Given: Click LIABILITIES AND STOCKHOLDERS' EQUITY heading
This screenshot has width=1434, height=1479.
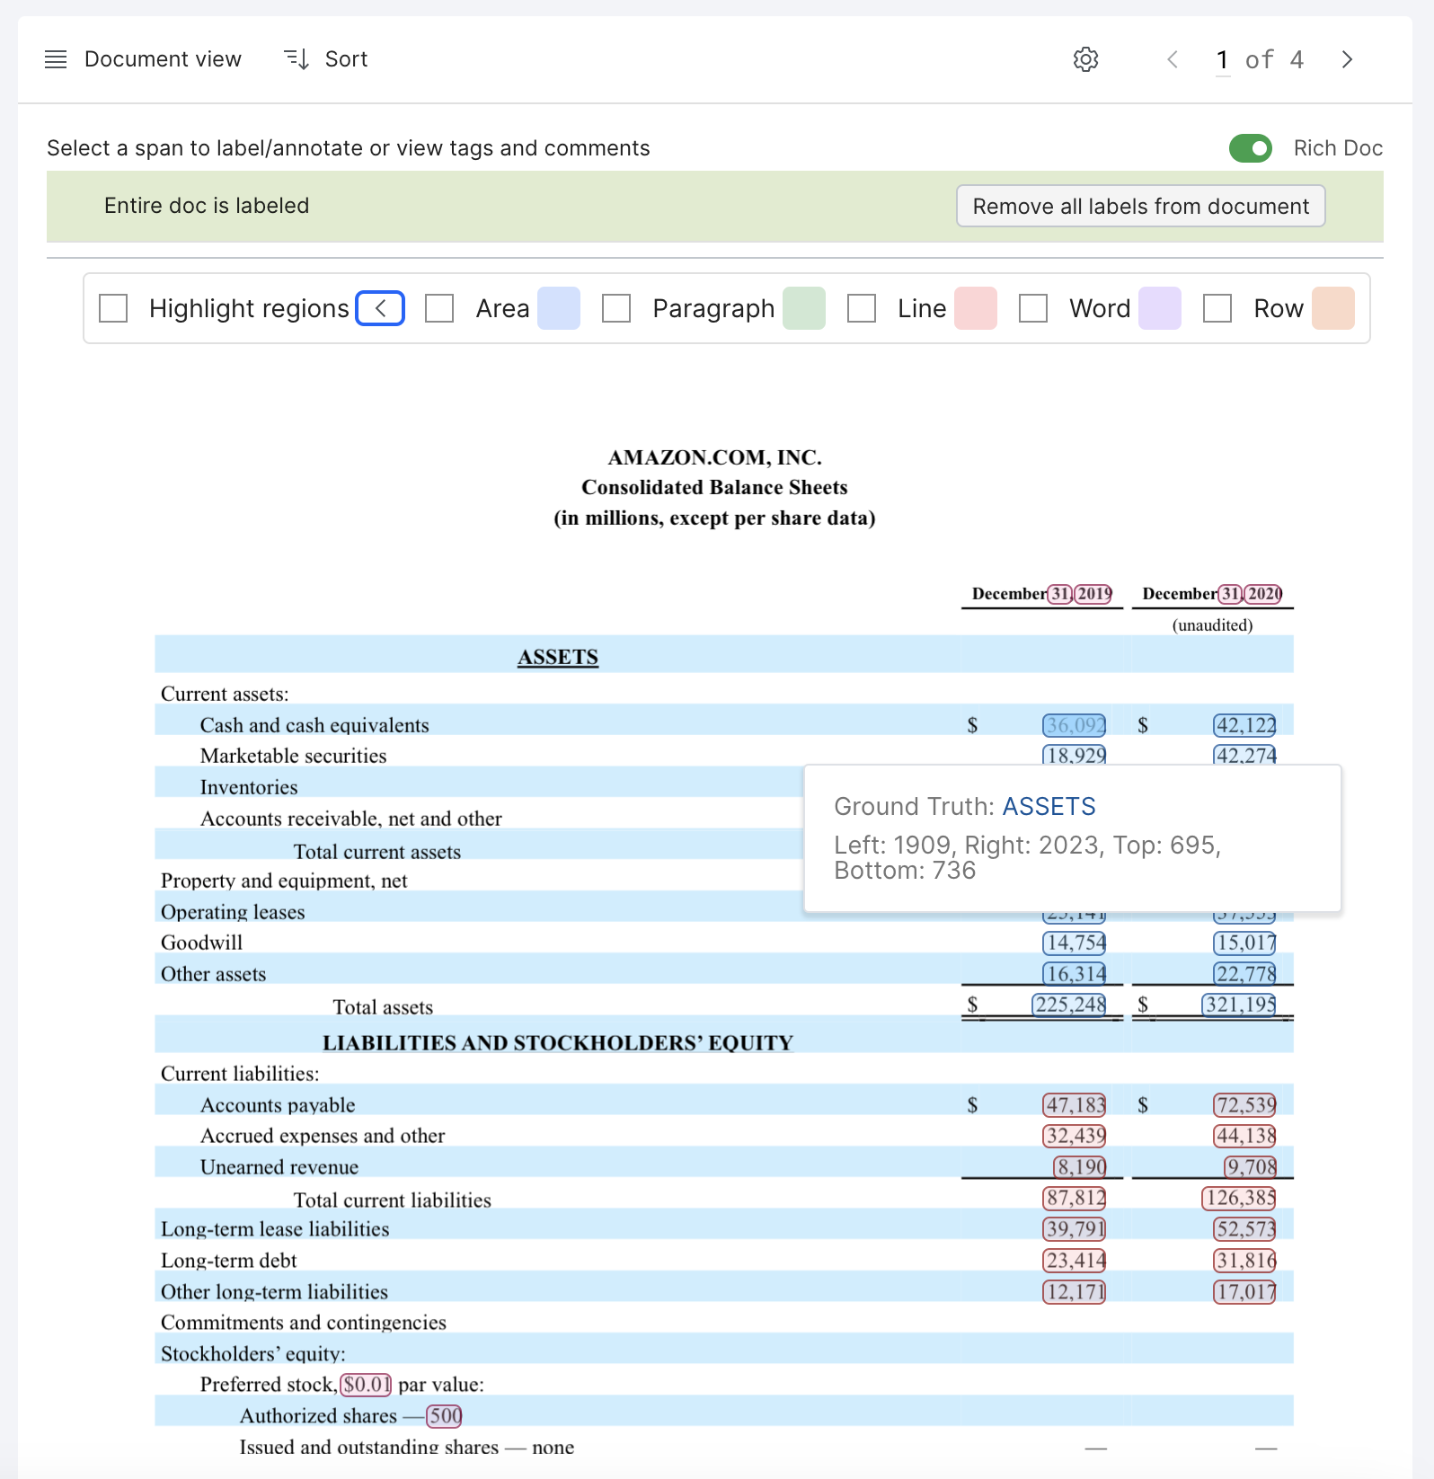Looking at the screenshot, I should [558, 1043].
